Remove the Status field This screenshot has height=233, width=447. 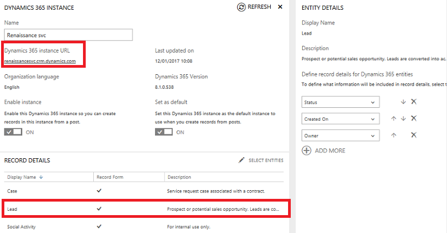(x=414, y=102)
